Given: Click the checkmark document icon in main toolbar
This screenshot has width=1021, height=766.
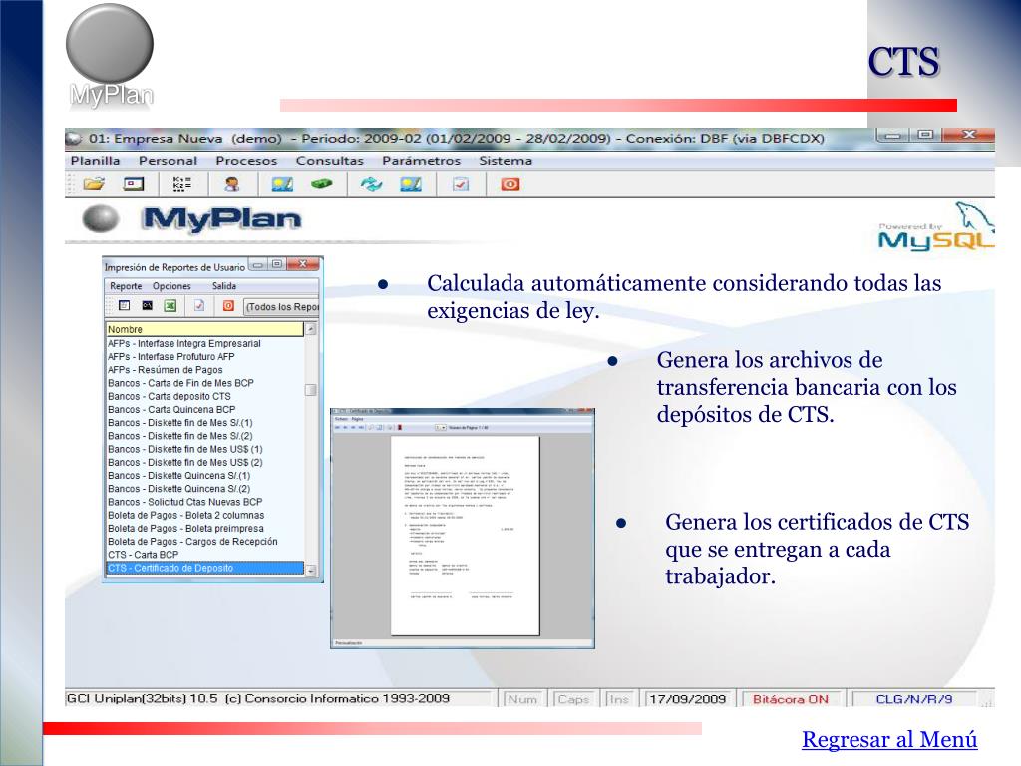Looking at the screenshot, I should (461, 184).
